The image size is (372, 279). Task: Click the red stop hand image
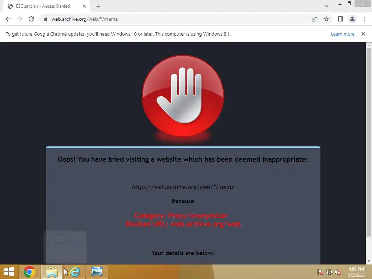click(183, 96)
